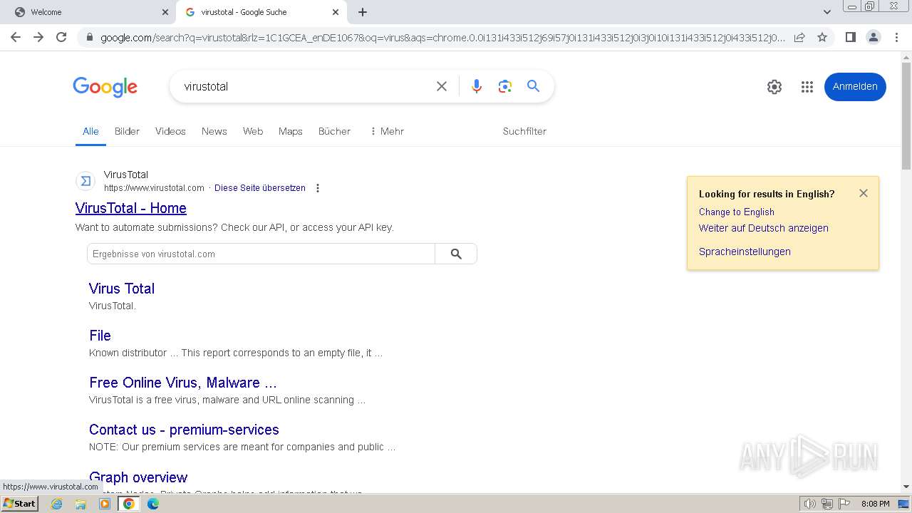
Task: Clear the search box with the X icon
Action: (x=442, y=86)
